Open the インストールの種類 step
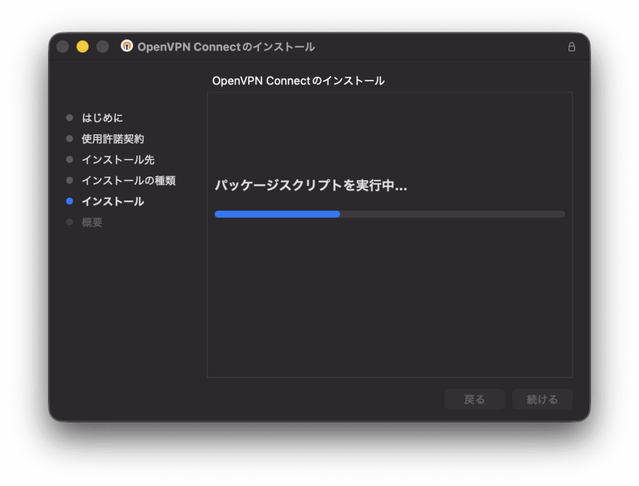The height and width of the screenshot is (486, 639). [x=128, y=180]
